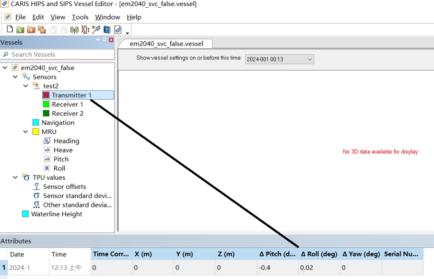Select the Waterline Height item
The height and width of the screenshot is (279, 434).
pos(57,214)
